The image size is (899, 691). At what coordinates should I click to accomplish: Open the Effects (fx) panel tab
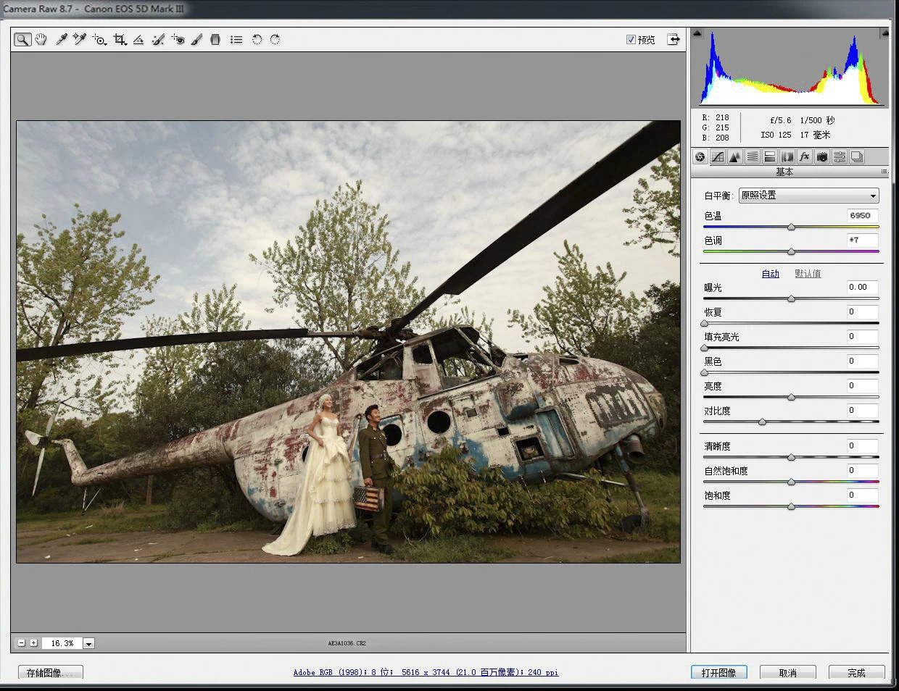[x=805, y=156]
